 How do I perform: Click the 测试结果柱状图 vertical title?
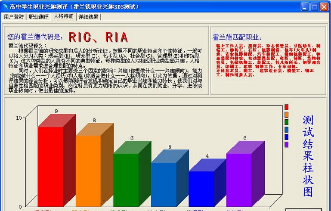pos(308,156)
